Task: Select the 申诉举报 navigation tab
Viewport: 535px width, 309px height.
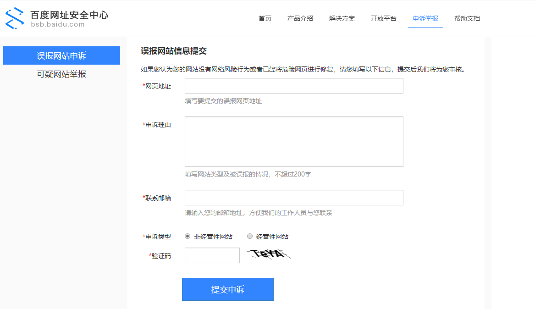Action: click(x=425, y=18)
